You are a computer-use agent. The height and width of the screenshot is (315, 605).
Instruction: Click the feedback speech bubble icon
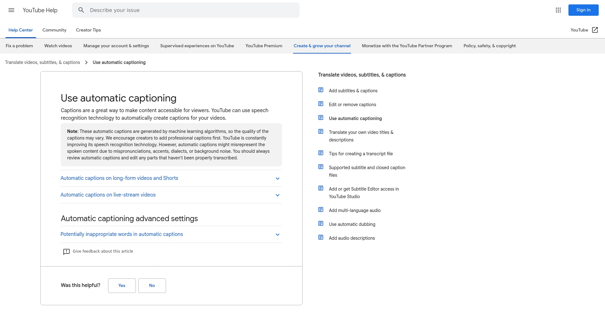(x=66, y=252)
